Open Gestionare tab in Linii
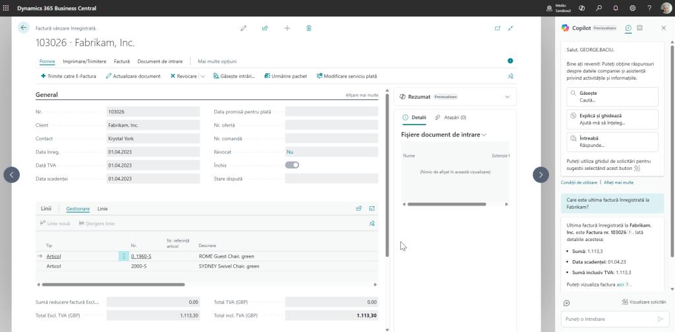The height and width of the screenshot is (332, 675). point(78,209)
